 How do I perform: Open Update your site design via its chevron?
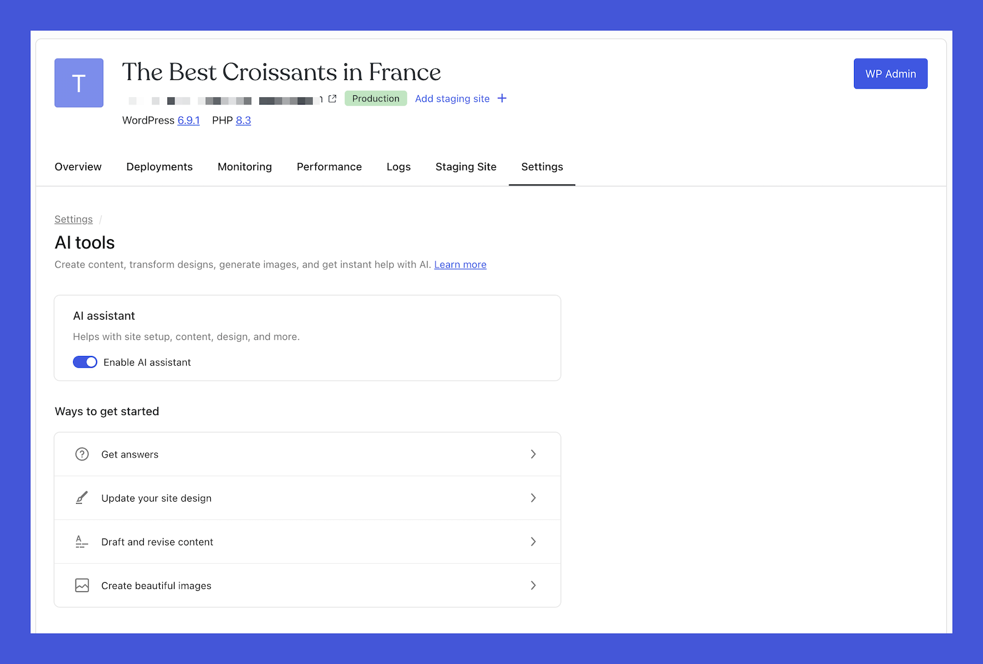[533, 498]
